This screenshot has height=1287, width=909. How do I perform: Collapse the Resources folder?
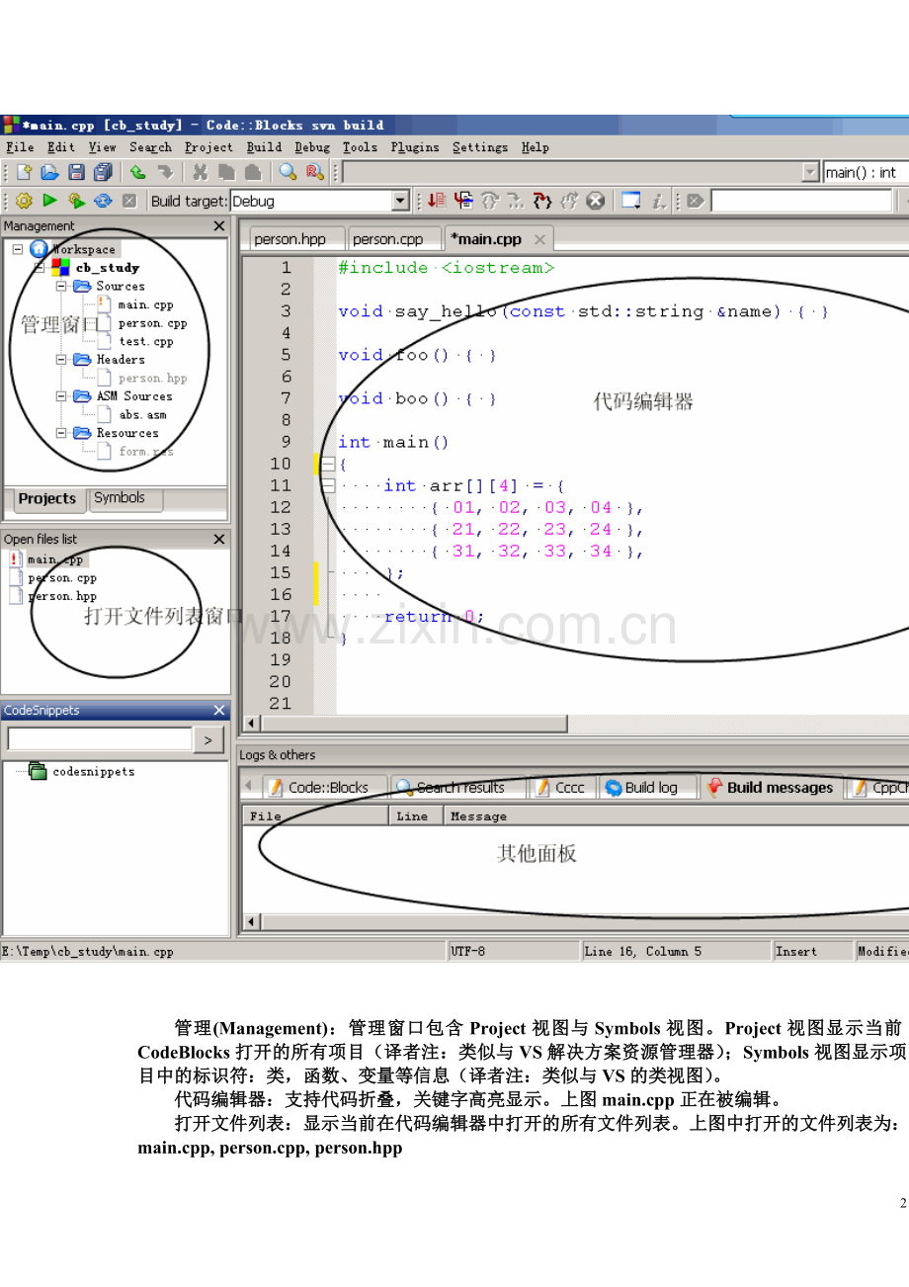click(61, 433)
